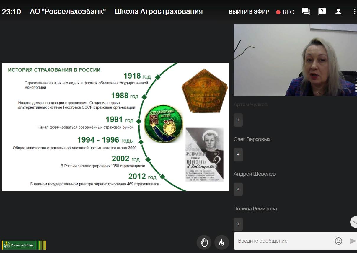Click the 23:10 time display
This screenshot has height=253, width=357.
point(12,12)
